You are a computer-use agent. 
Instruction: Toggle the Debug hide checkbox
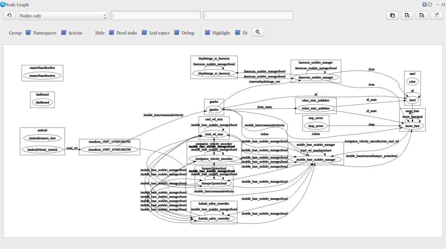(177, 32)
